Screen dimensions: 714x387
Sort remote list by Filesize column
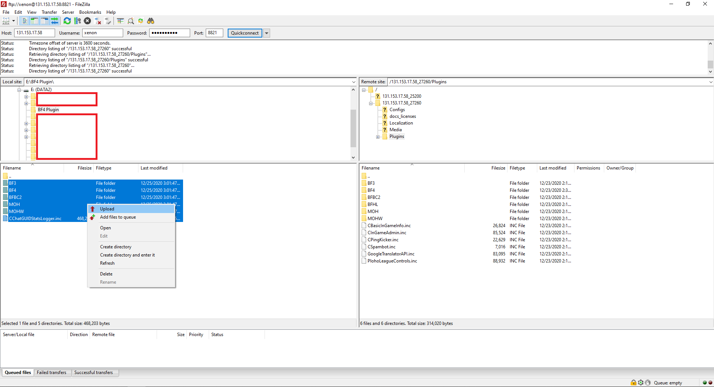coord(486,168)
